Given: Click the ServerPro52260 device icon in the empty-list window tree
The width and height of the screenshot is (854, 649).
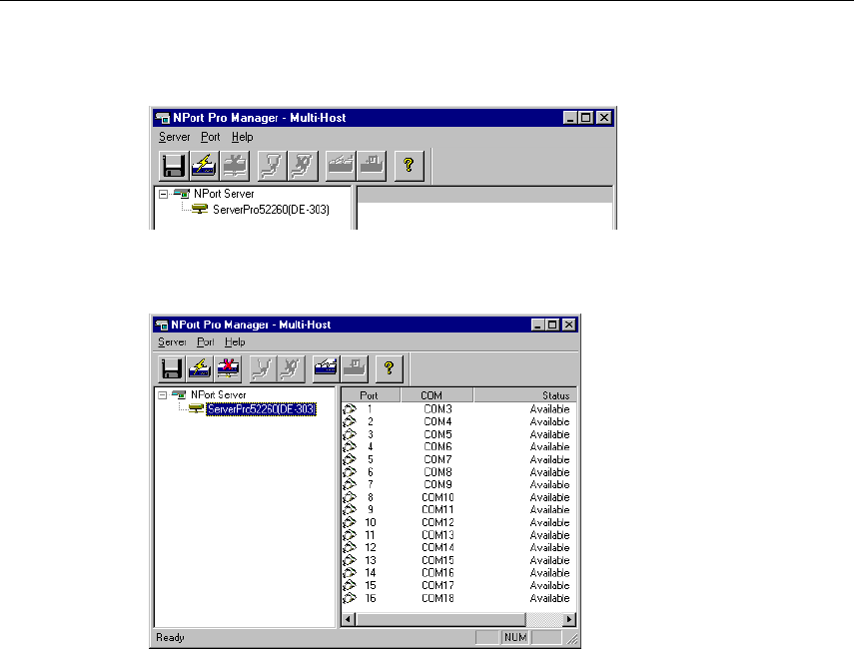Looking at the screenshot, I should tap(200, 209).
